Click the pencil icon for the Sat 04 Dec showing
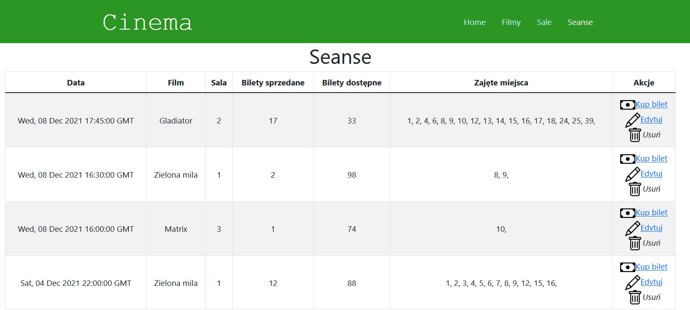 tap(632, 283)
